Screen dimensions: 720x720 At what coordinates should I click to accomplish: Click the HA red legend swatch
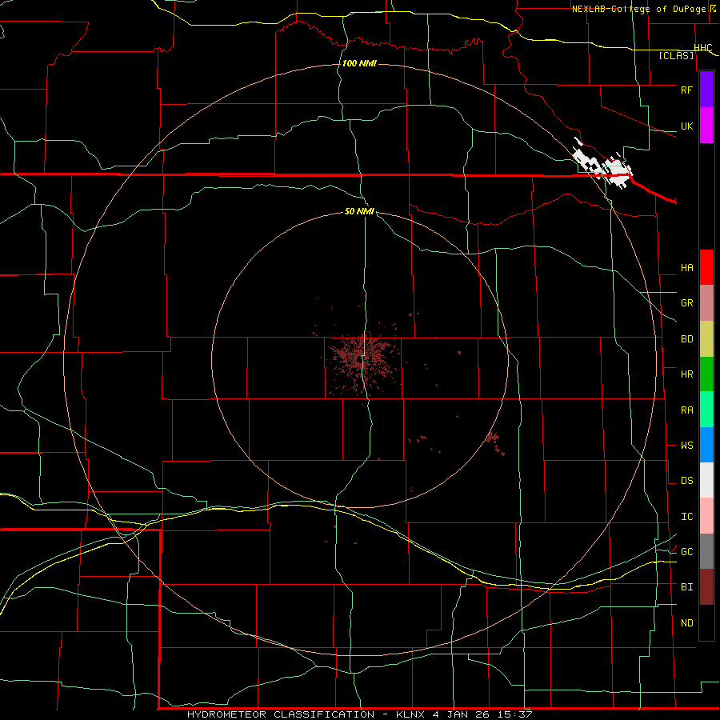pos(706,267)
